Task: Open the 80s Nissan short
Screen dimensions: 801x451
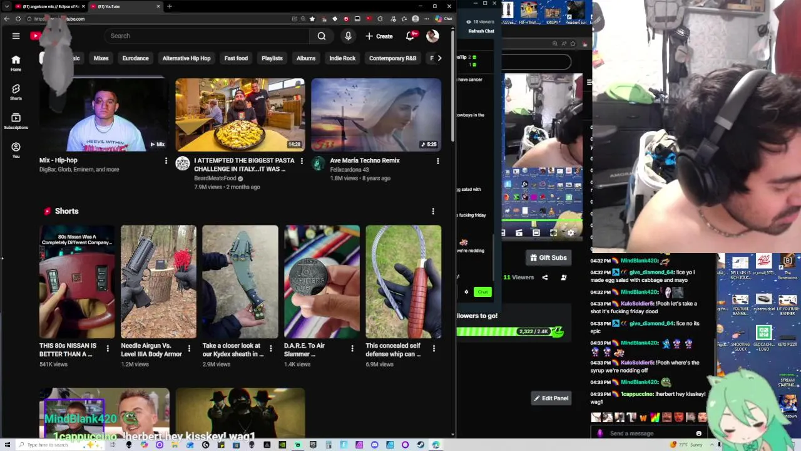Action: click(77, 282)
